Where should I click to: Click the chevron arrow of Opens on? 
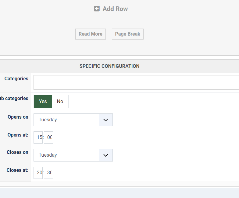click(106, 120)
